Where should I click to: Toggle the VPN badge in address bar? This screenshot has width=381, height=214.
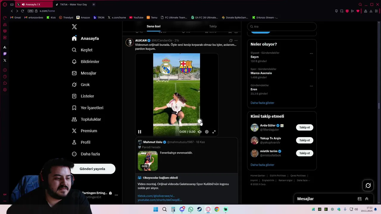[x=30, y=11]
